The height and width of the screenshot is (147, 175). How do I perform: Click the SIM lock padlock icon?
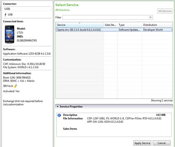15,86
